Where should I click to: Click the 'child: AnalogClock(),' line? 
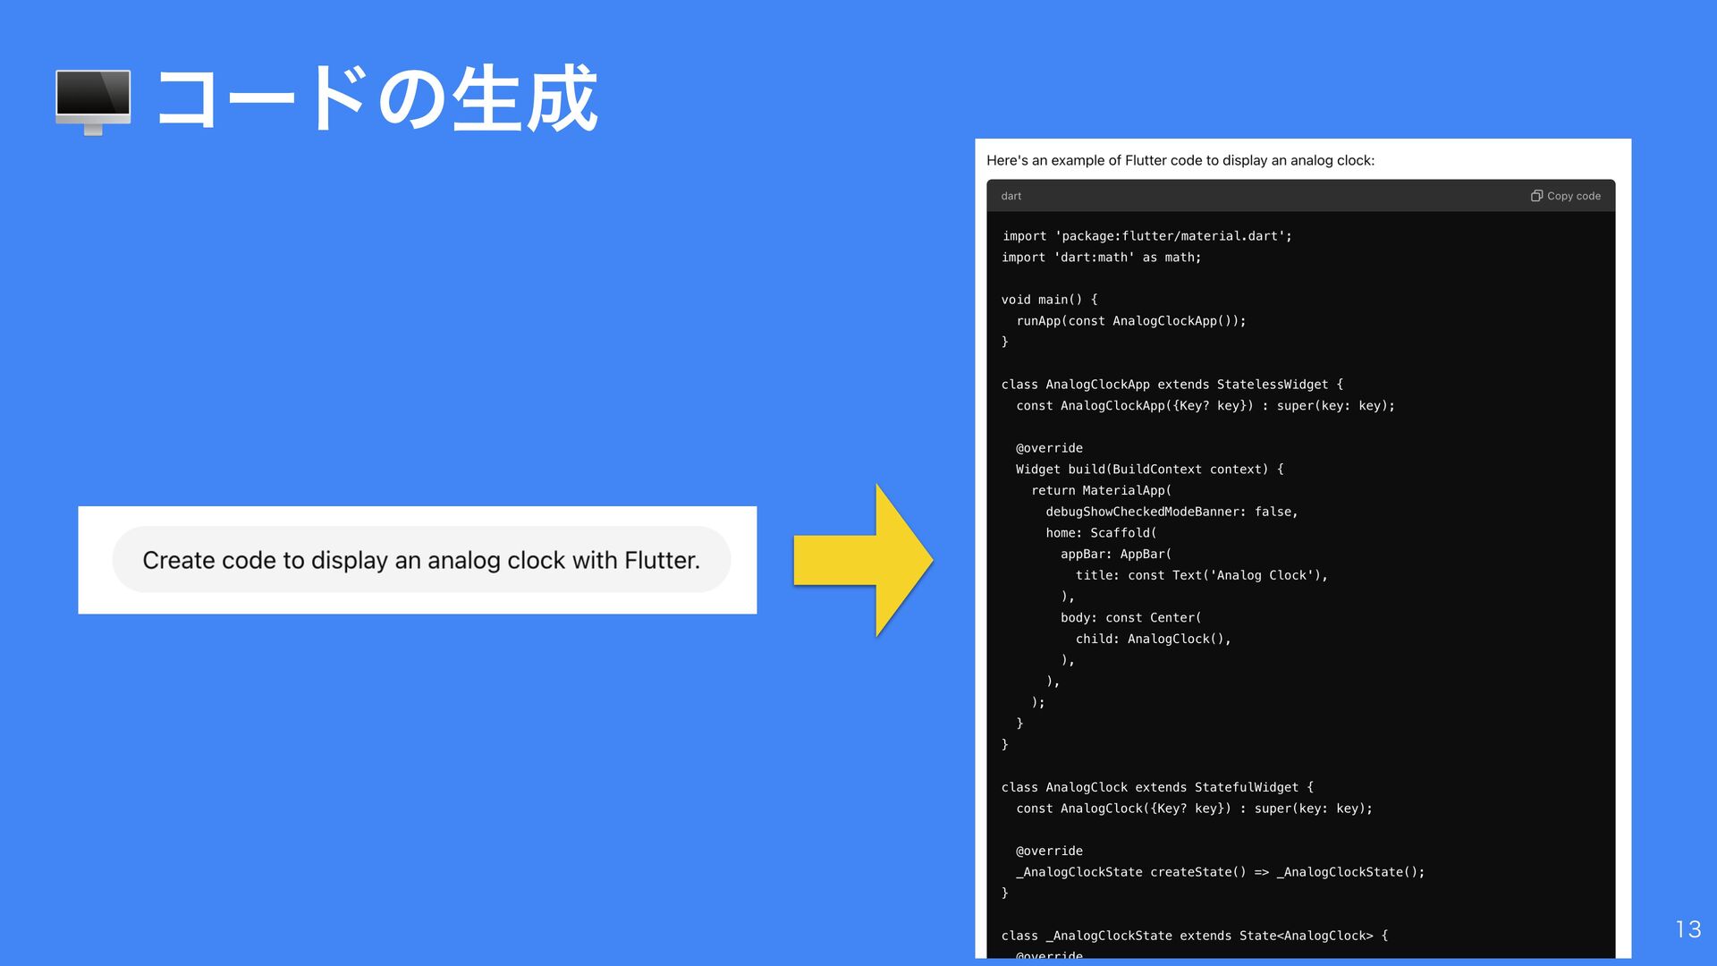click(x=1154, y=640)
